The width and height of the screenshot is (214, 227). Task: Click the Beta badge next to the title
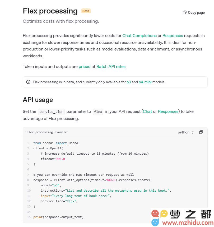86,11
